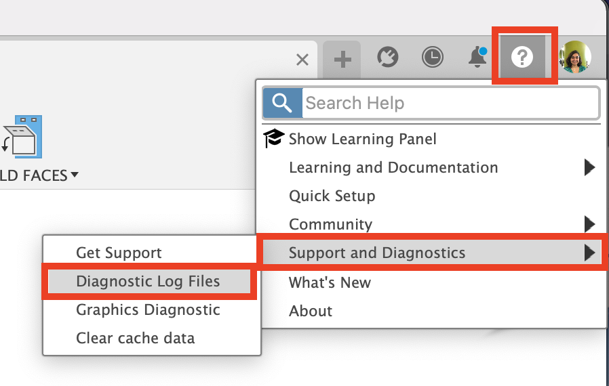
Task: Select Get Support in submenu
Action: (119, 253)
